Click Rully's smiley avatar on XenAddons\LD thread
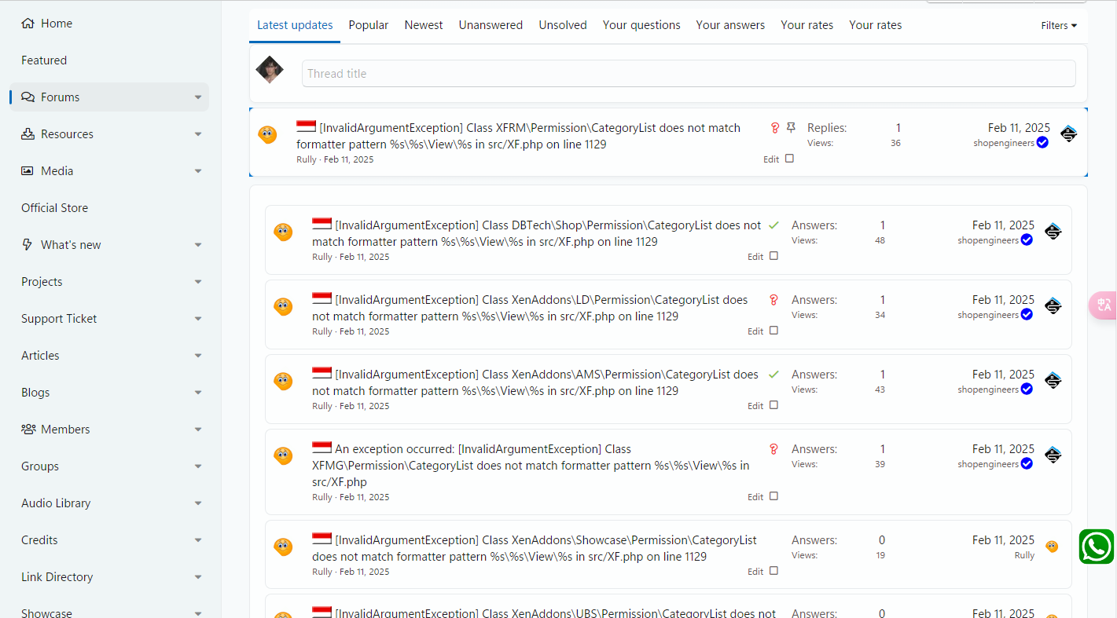This screenshot has height=618, width=1117. pyautogui.click(x=283, y=307)
